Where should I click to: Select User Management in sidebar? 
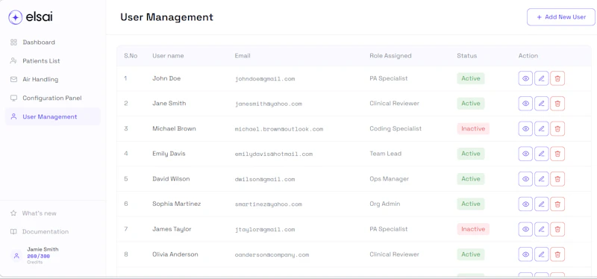click(52, 117)
